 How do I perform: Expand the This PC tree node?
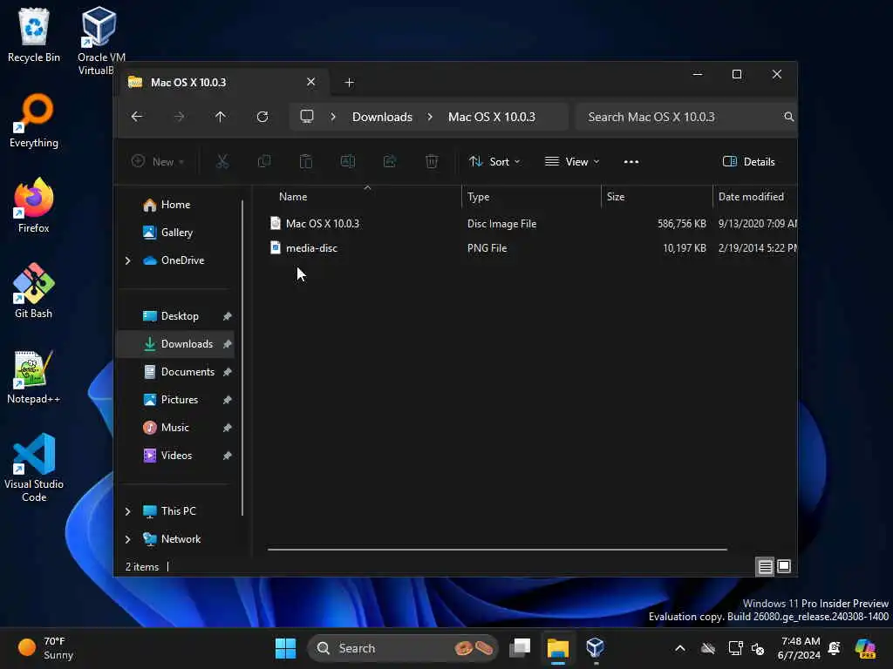click(x=128, y=511)
